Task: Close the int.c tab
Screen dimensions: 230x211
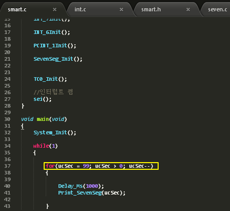Action: [121, 9]
